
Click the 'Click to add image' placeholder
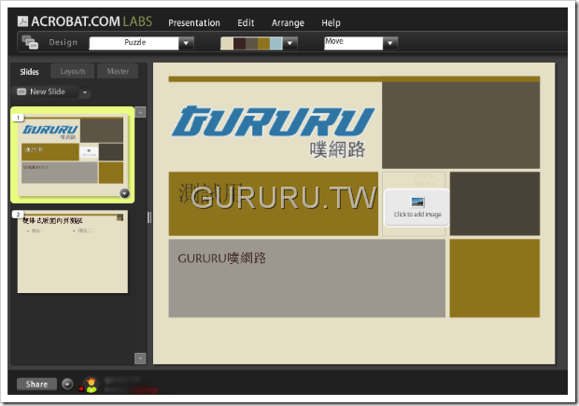(417, 207)
